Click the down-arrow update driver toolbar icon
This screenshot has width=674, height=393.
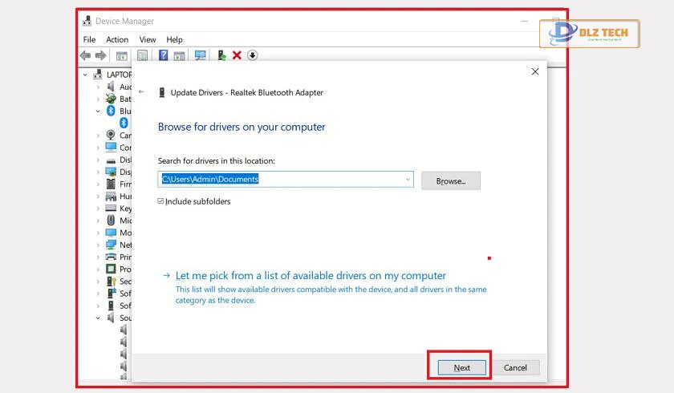(252, 55)
